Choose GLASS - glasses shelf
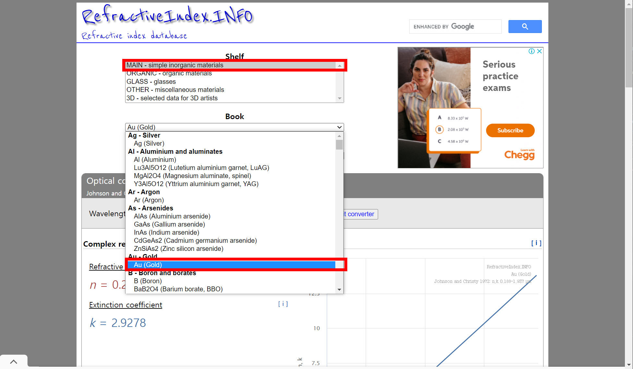Viewport: 633px width, 369px height. [151, 82]
